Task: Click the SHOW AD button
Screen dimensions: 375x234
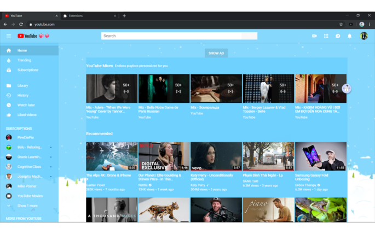Action: (x=216, y=53)
